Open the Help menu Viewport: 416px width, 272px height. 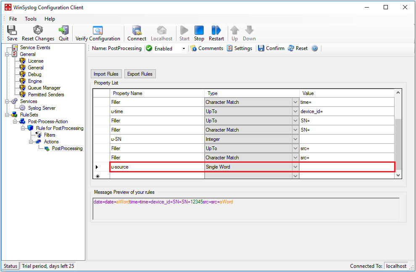pyautogui.click(x=50, y=19)
